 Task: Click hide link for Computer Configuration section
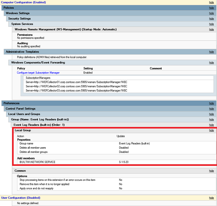tap(211, 2)
